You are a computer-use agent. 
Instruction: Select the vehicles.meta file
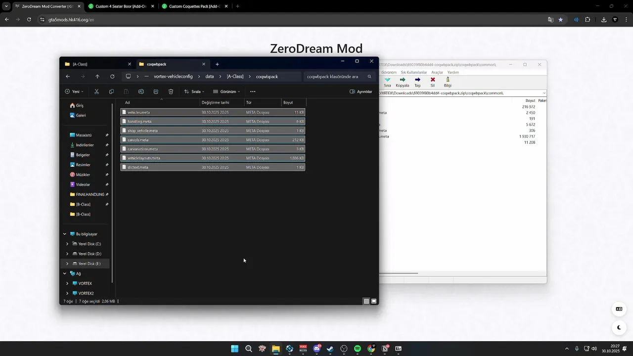213,112
